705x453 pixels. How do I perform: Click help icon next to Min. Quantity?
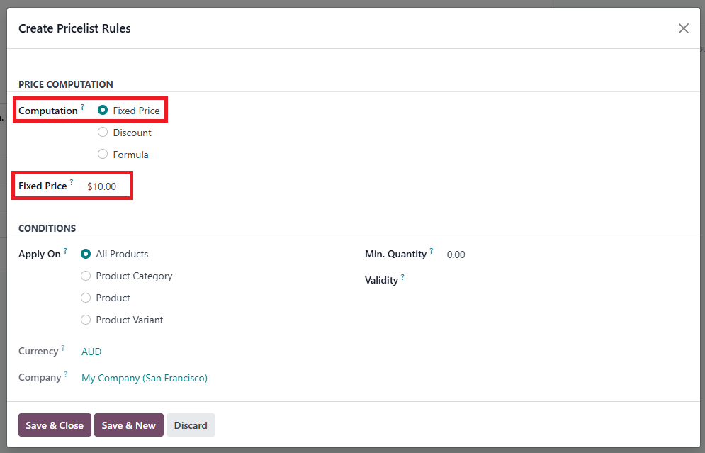coord(432,251)
